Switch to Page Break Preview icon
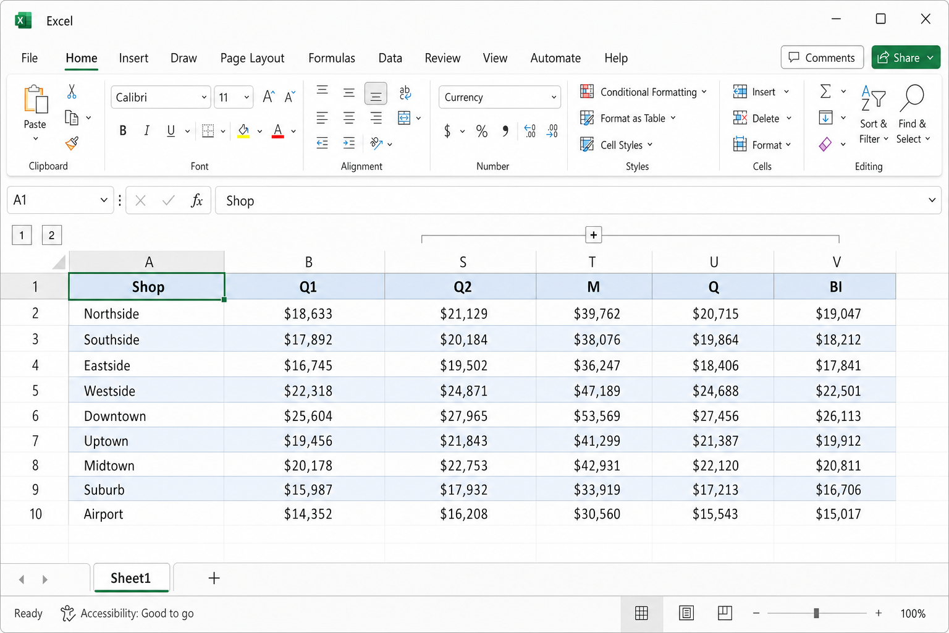The width and height of the screenshot is (949, 633). (725, 613)
